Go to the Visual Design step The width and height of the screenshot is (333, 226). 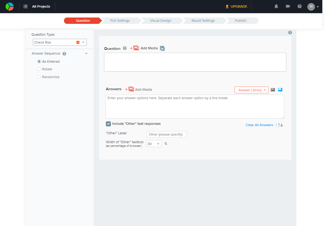click(x=160, y=21)
